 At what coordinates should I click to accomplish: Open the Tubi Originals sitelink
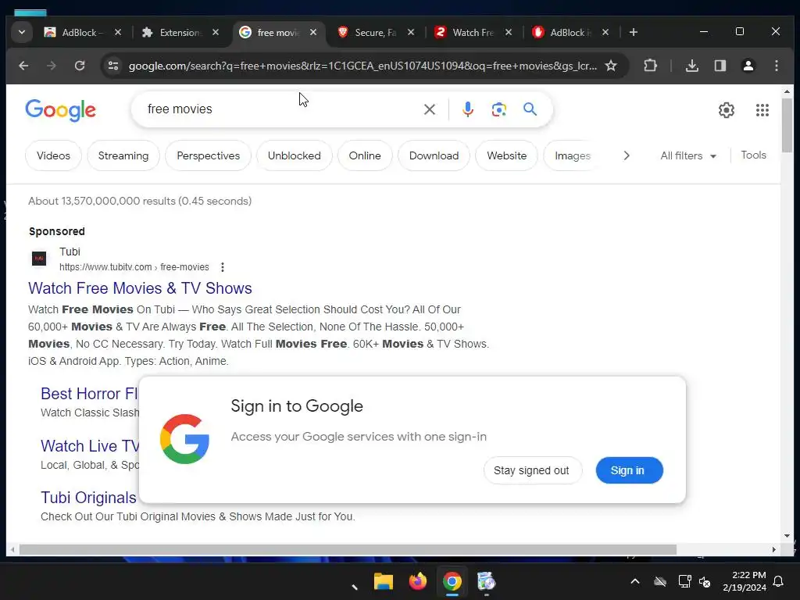tap(88, 498)
